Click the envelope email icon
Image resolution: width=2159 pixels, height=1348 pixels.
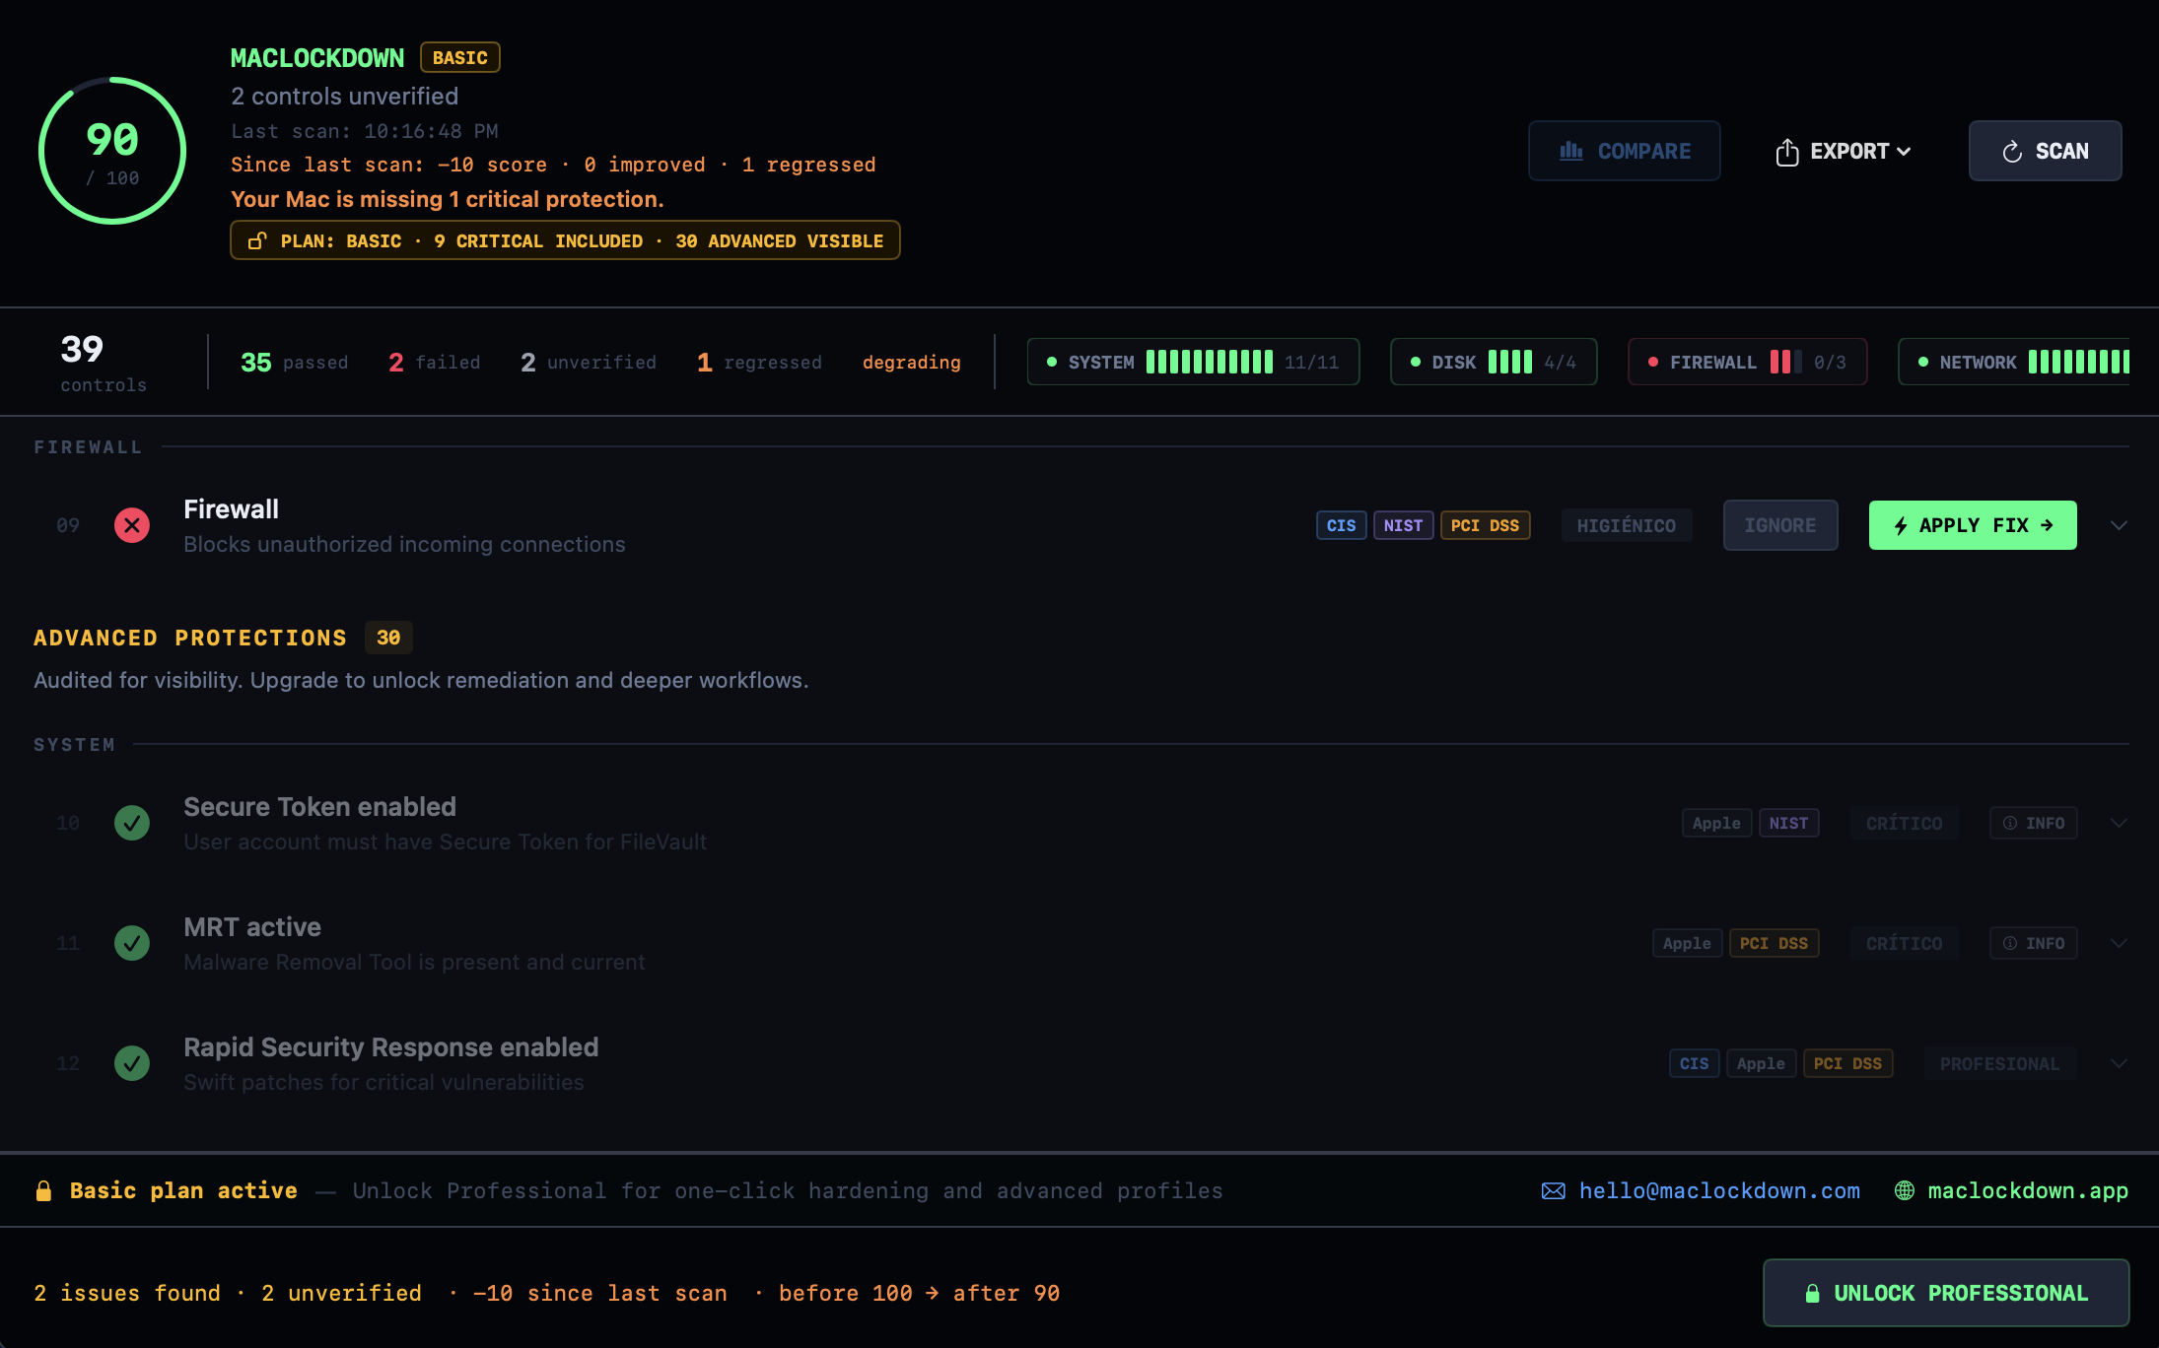pyautogui.click(x=1554, y=1190)
